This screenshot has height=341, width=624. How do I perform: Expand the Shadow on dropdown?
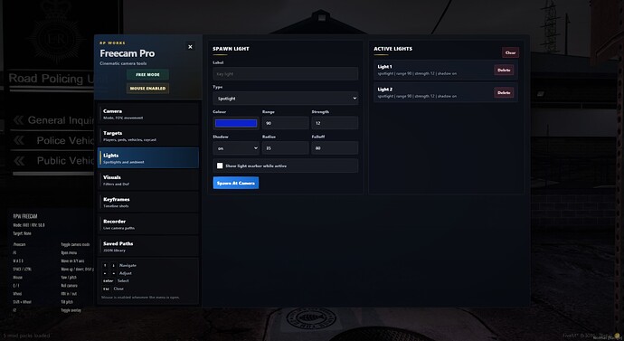pos(236,148)
